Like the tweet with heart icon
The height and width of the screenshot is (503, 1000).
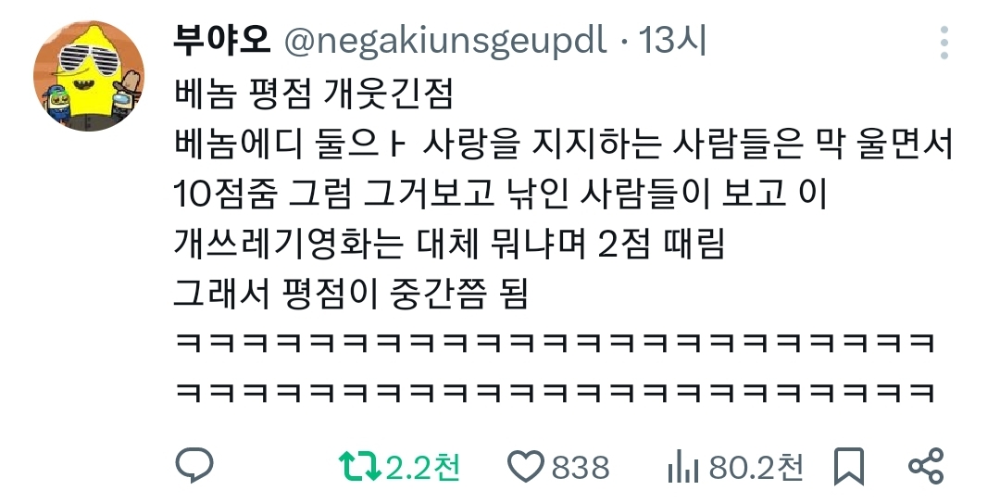[x=526, y=467]
